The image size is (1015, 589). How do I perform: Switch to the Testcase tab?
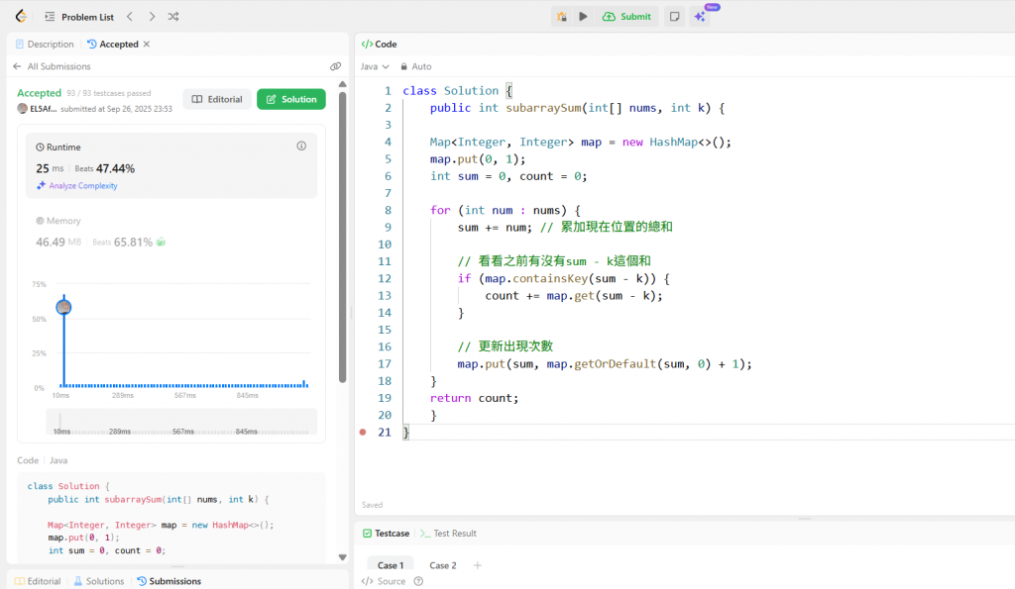[x=386, y=534]
